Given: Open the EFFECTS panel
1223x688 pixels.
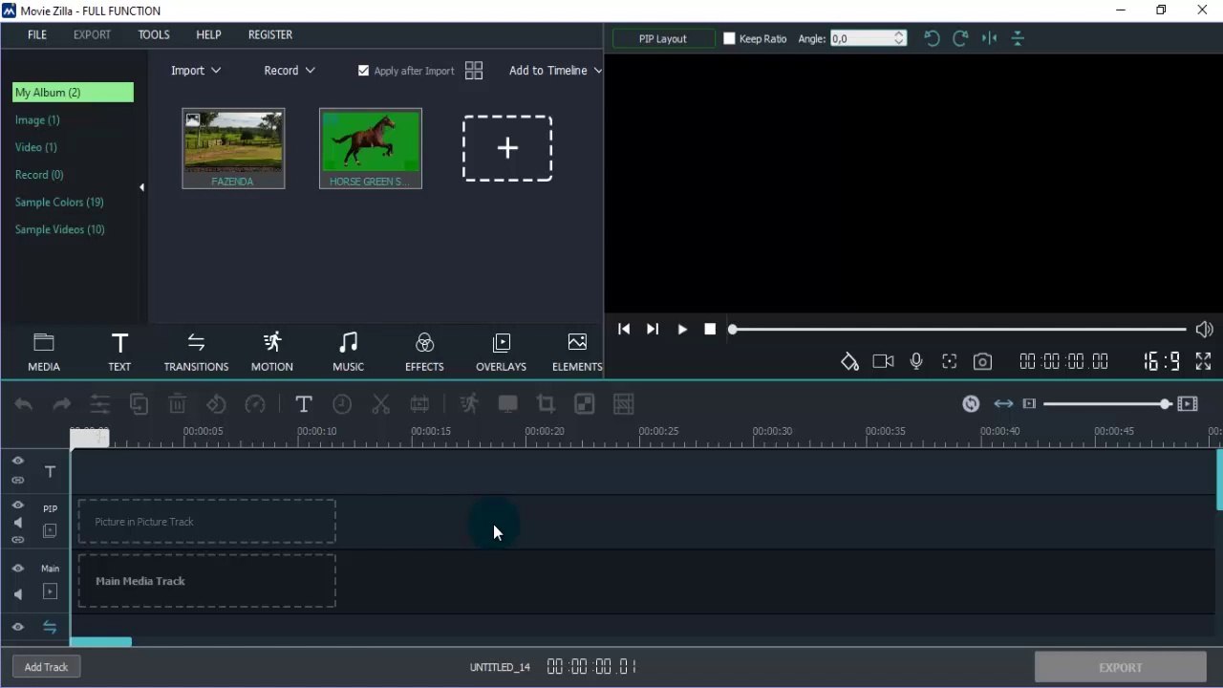Looking at the screenshot, I should click(x=424, y=352).
